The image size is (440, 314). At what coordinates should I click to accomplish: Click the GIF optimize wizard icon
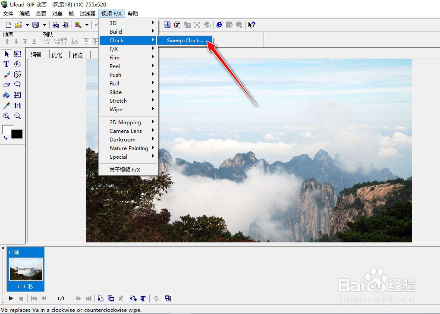click(x=177, y=25)
